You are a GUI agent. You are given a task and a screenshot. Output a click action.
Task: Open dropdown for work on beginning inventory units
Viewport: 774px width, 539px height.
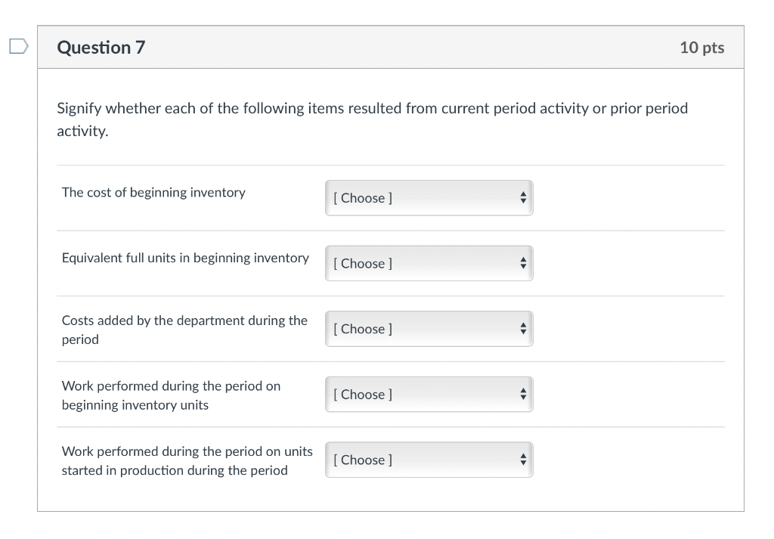pos(429,394)
